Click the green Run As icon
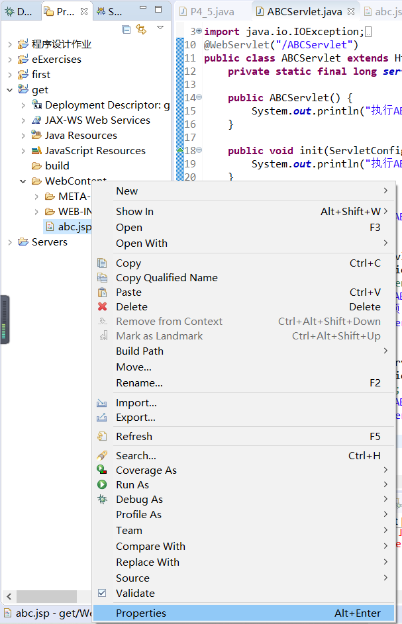The width and height of the screenshot is (402, 624). tap(100, 484)
